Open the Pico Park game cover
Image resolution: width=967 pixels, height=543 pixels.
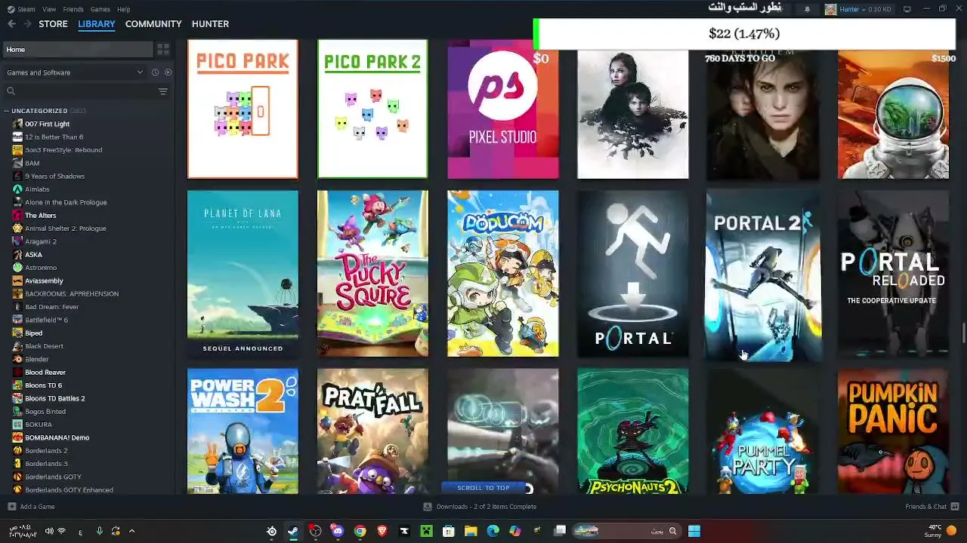(243, 109)
